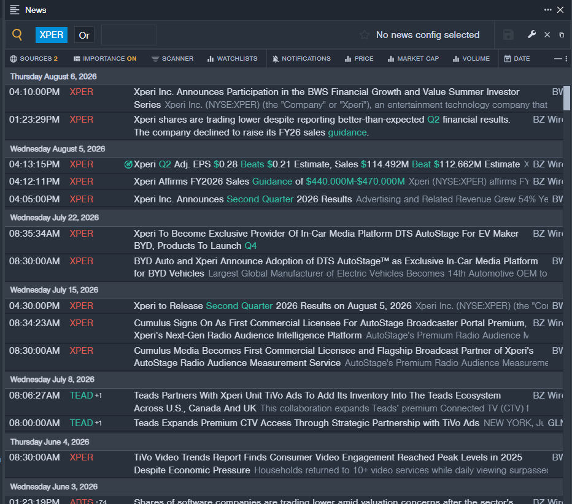Open the Teads Expands Premium CTV Access headline
572x504 pixels.
coord(306,423)
